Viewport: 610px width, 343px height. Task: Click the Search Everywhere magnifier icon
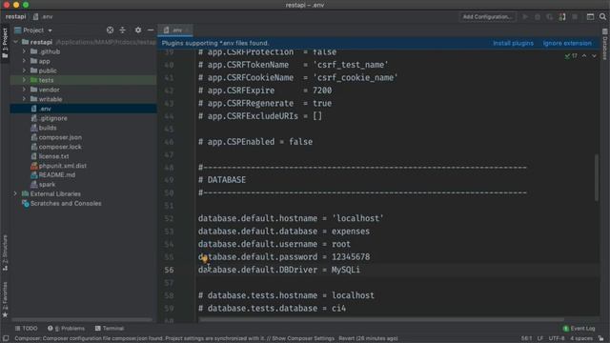[x=602, y=17]
